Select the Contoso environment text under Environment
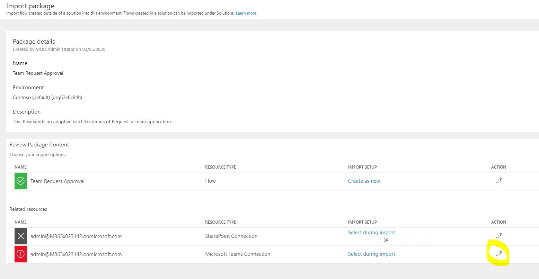Viewport: 539px width, 279px height. pos(47,97)
